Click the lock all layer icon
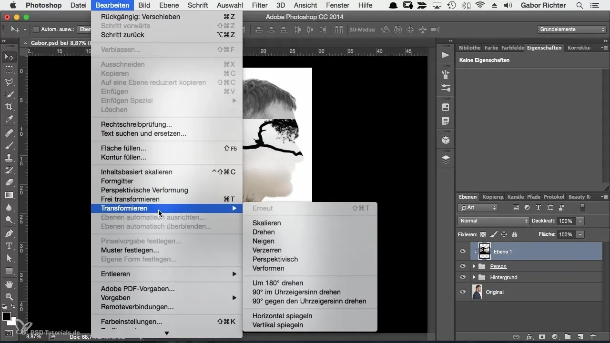 point(514,234)
